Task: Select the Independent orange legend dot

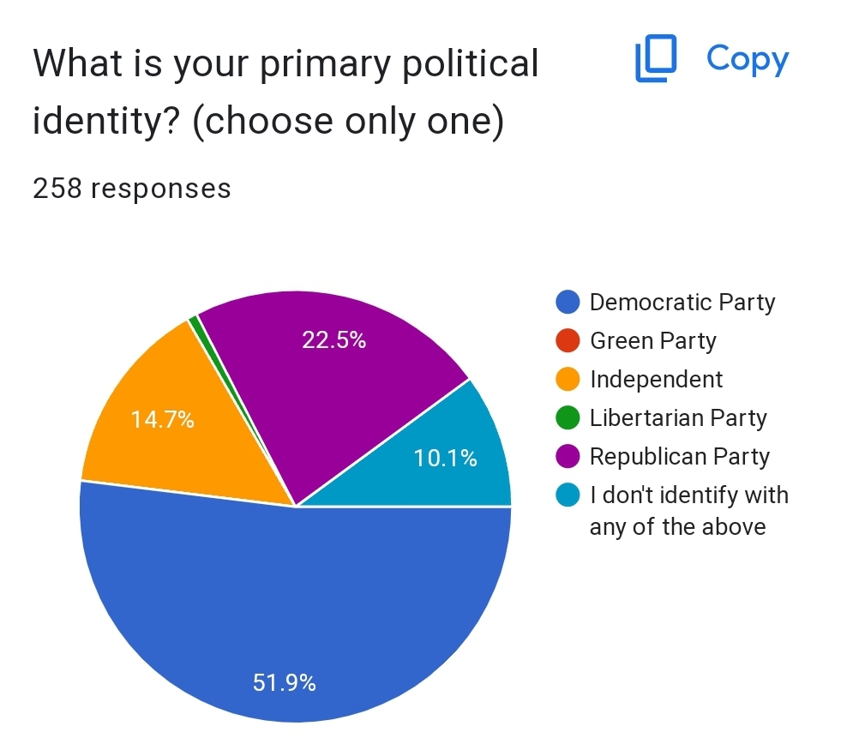Action: click(x=568, y=380)
